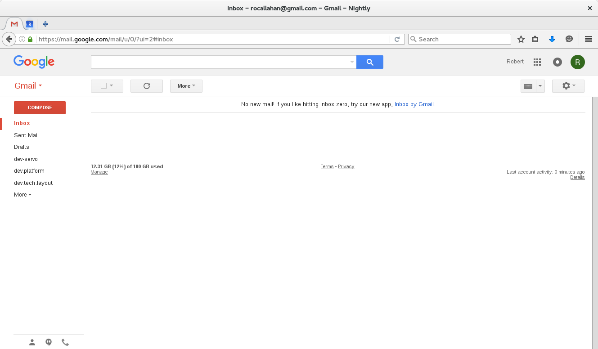The width and height of the screenshot is (598, 349).
Task: Switch to the Google Calendar tab
Action: click(x=30, y=24)
